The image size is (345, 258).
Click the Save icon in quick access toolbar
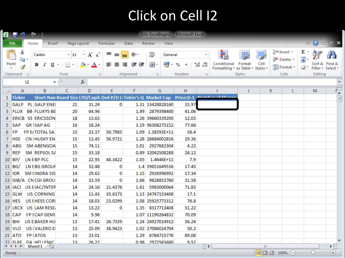tap(15, 35)
